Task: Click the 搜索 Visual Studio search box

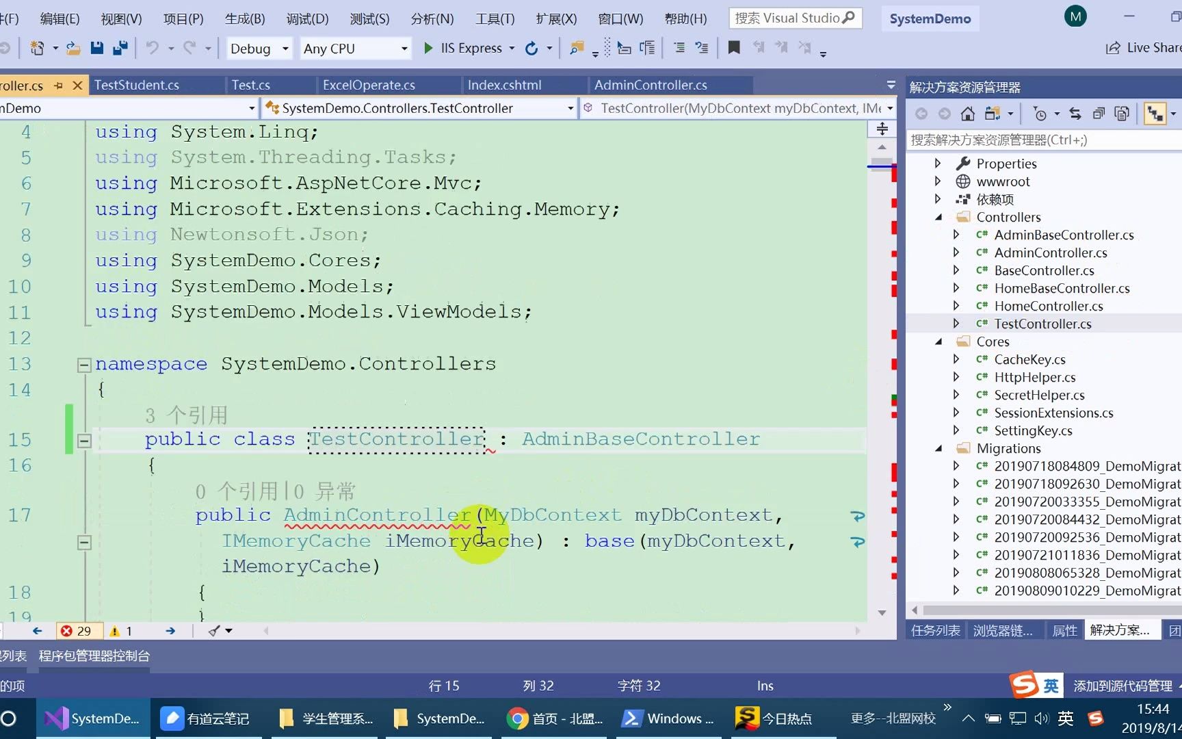Action: (796, 18)
